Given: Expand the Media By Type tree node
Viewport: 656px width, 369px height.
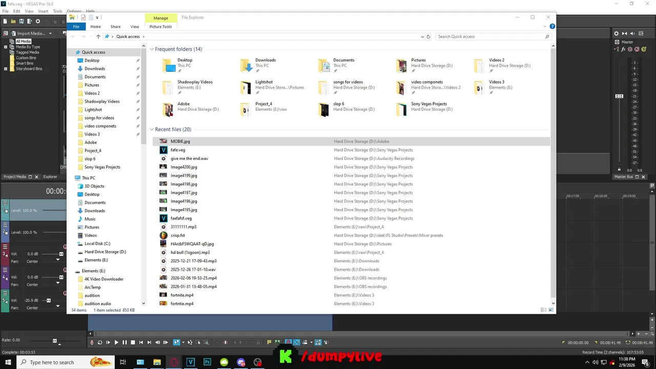Looking at the screenshot, I should tap(5, 47).
